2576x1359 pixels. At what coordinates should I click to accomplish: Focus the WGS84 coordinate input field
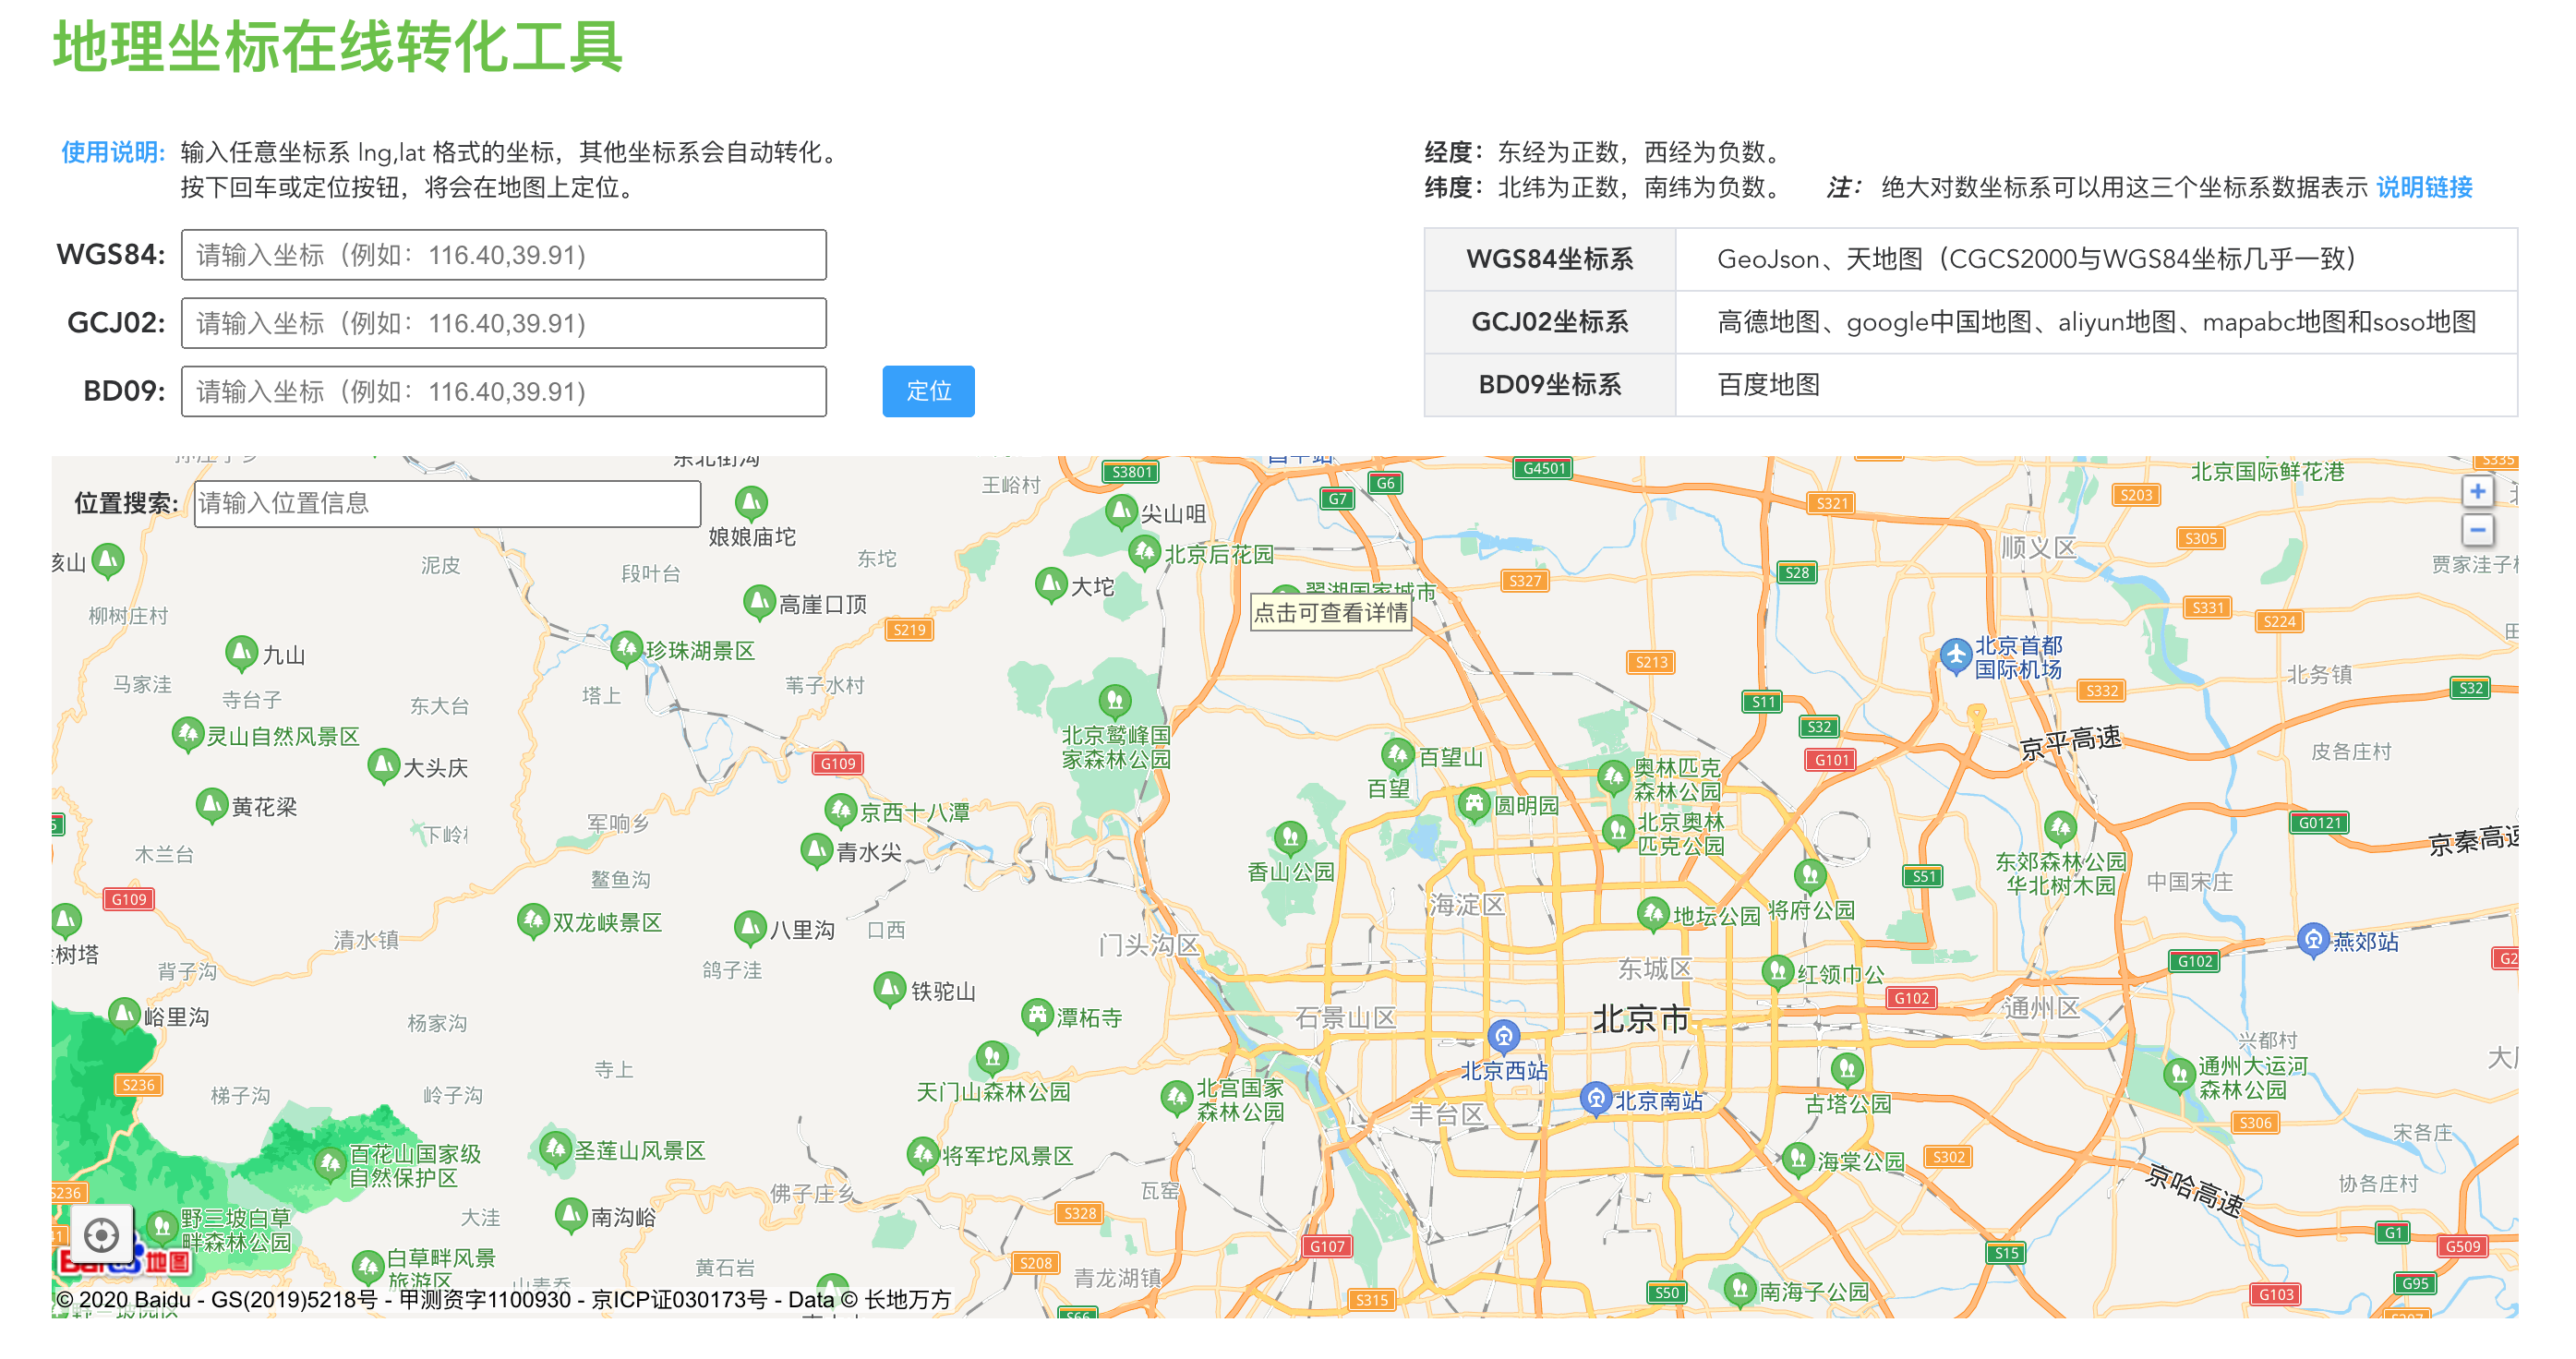(x=503, y=255)
